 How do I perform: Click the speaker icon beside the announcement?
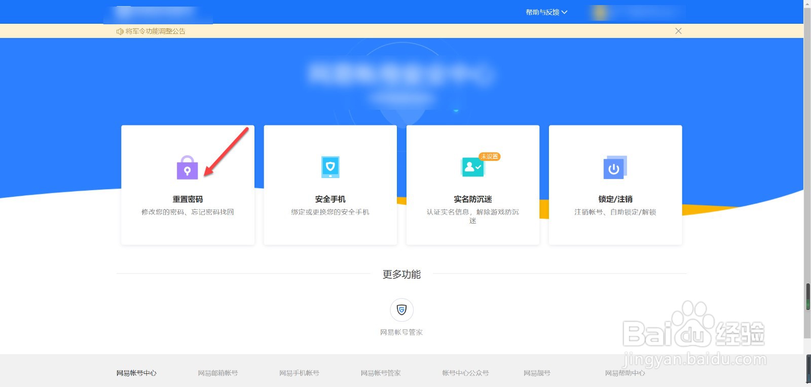(x=120, y=31)
